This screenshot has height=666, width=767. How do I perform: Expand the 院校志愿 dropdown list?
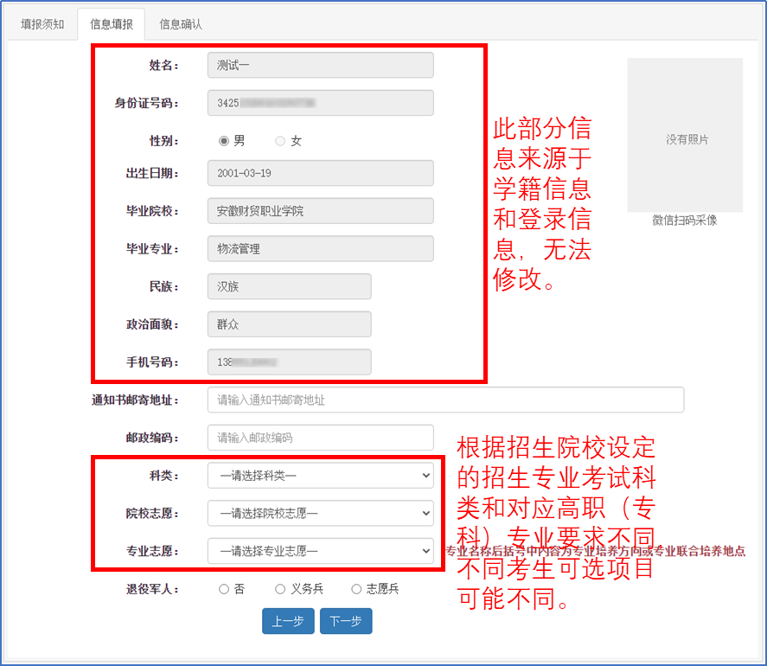pyautogui.click(x=320, y=513)
